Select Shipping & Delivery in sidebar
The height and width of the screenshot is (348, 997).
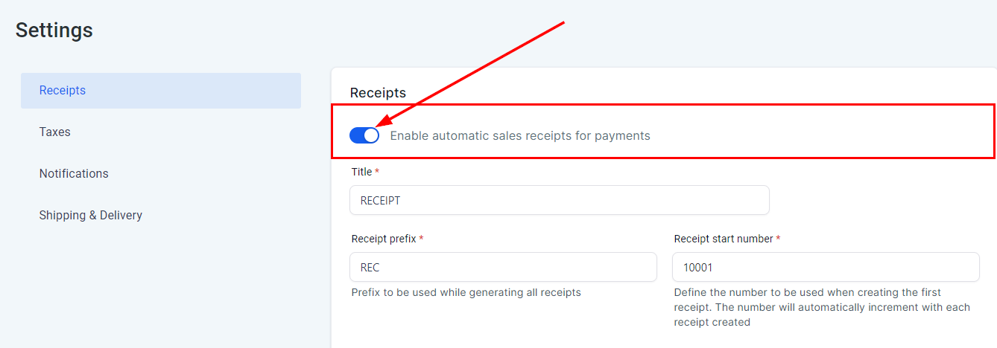click(91, 216)
